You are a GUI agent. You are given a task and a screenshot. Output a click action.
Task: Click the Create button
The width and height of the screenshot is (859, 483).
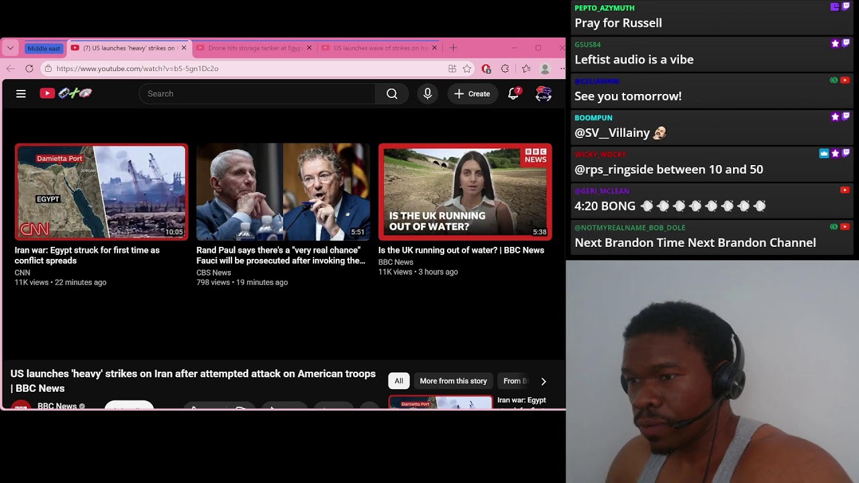(x=472, y=94)
